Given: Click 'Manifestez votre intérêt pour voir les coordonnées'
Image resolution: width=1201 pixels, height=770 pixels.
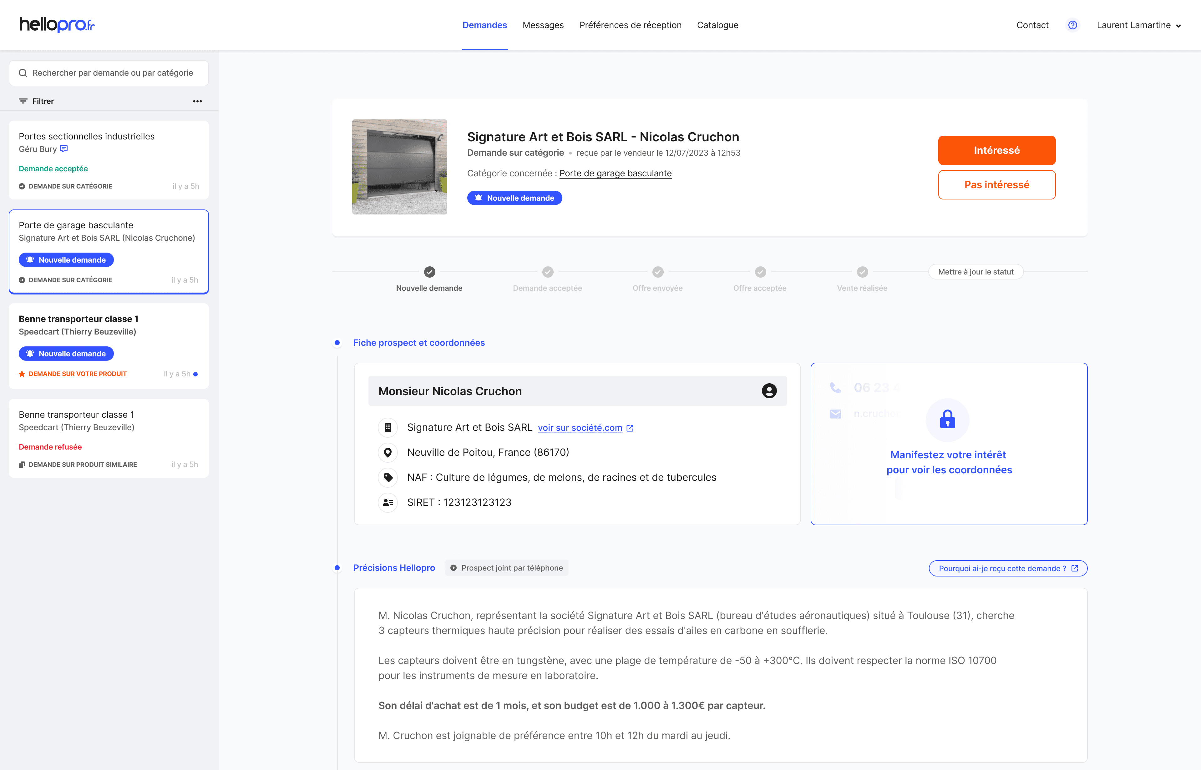Looking at the screenshot, I should tap(949, 462).
